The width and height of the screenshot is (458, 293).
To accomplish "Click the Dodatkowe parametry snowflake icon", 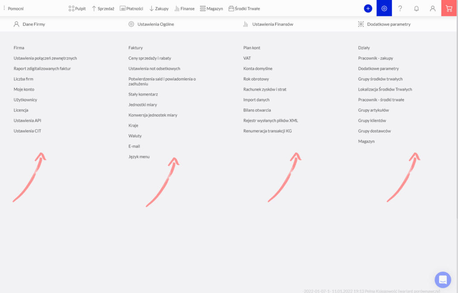I will [x=361, y=24].
